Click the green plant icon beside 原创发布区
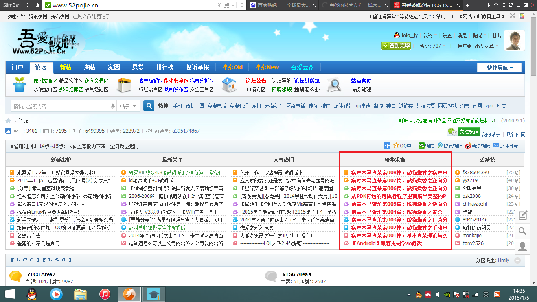Image resolution: width=537 pixels, height=302 pixels. pos(20,85)
